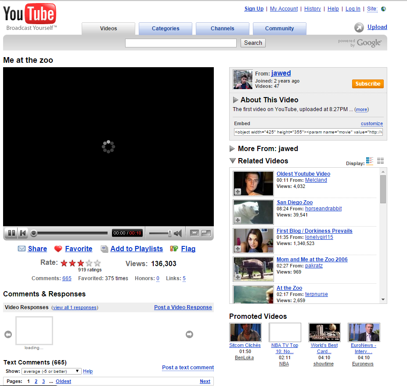Click the YouTube logo

click(29, 17)
